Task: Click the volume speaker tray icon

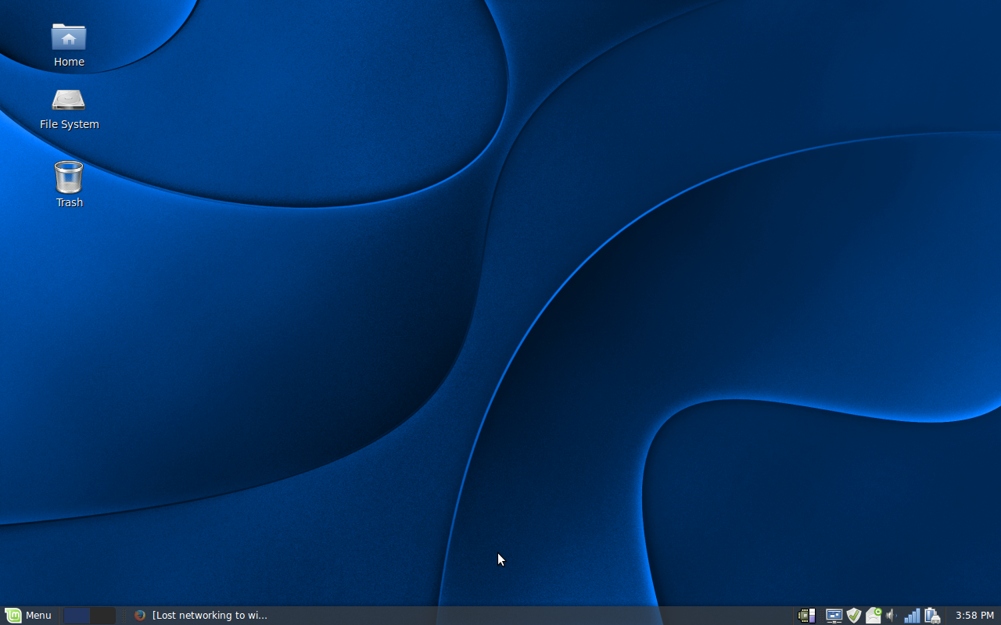Action: coord(892,616)
